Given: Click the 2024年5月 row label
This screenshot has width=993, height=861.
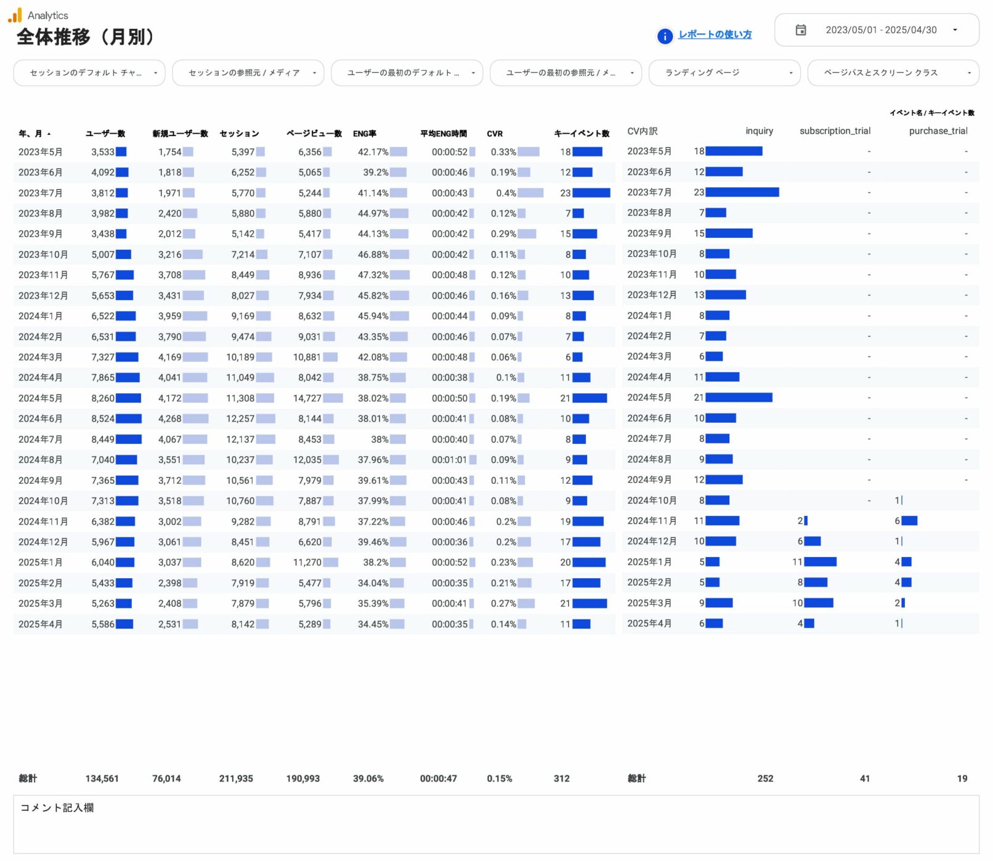Looking at the screenshot, I should [x=40, y=399].
